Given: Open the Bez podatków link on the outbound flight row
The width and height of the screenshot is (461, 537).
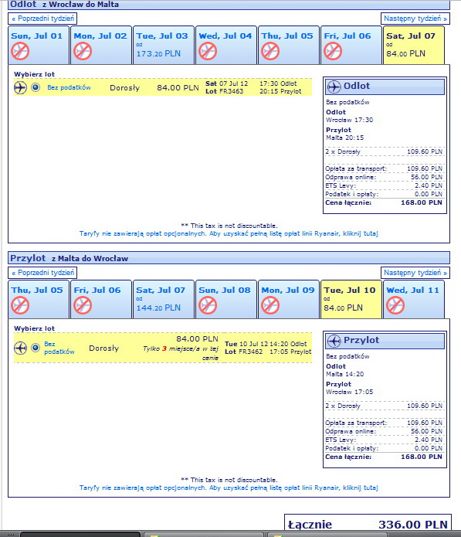Looking at the screenshot, I should pos(69,87).
